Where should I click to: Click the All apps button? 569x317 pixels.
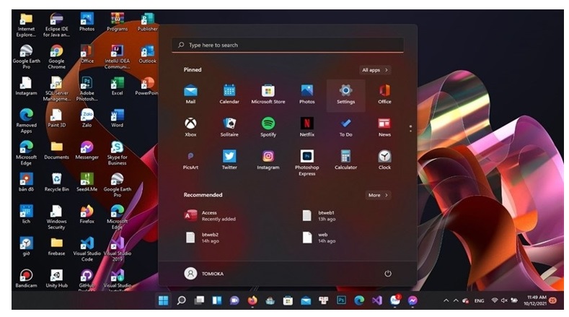tap(375, 70)
